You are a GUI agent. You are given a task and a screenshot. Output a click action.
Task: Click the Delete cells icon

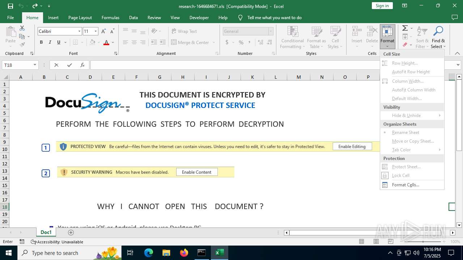(372, 31)
